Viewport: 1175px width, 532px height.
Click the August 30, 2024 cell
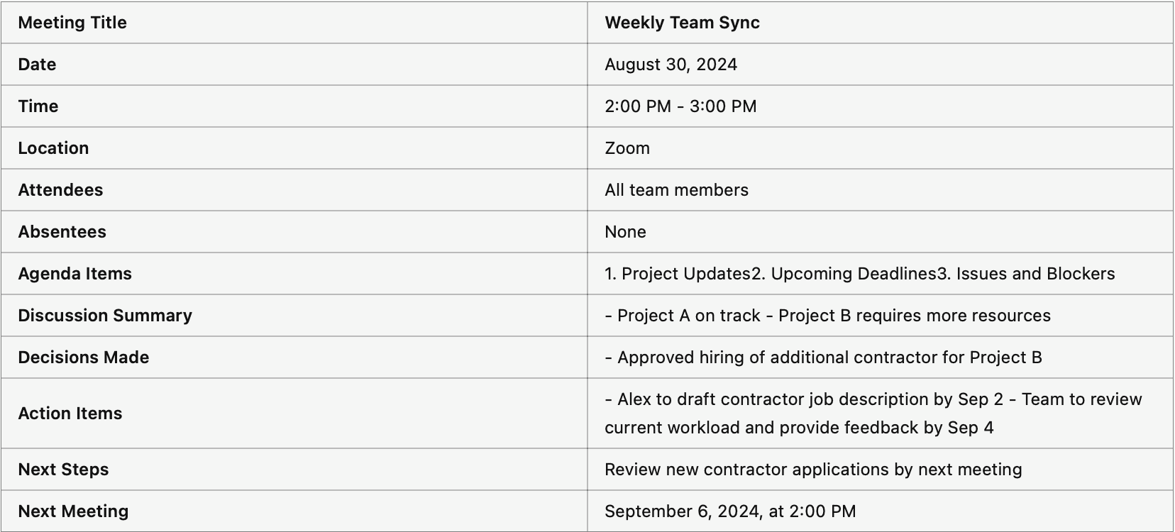click(x=880, y=65)
